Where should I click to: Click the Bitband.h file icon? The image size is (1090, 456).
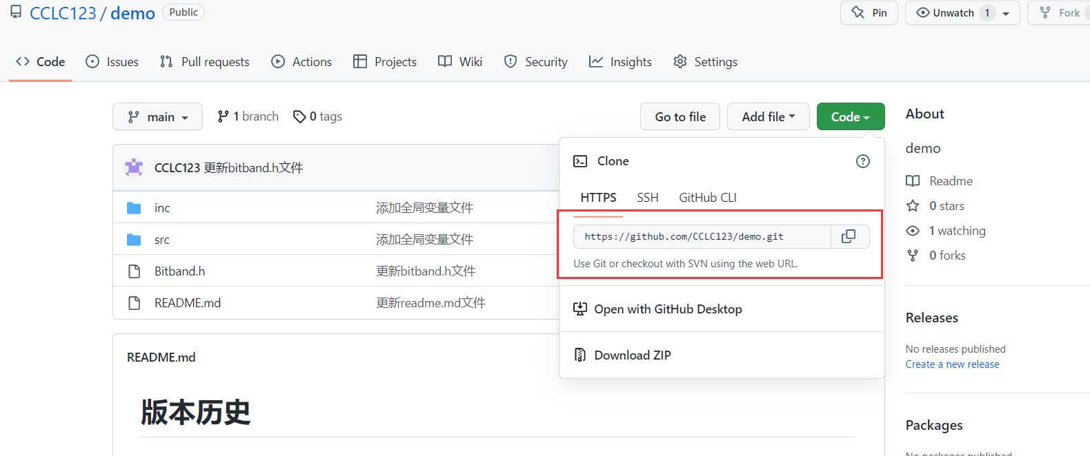pyautogui.click(x=135, y=271)
